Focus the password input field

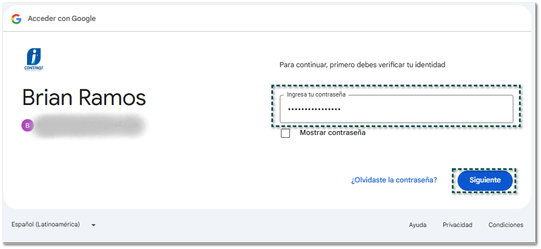tap(423, 109)
